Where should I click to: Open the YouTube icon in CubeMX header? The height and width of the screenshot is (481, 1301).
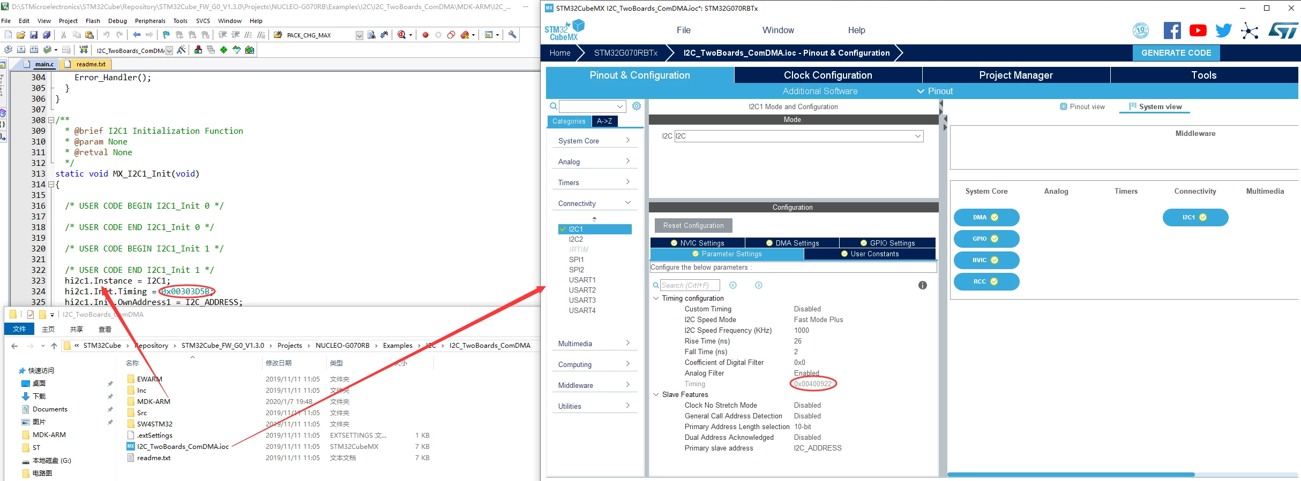(1198, 30)
